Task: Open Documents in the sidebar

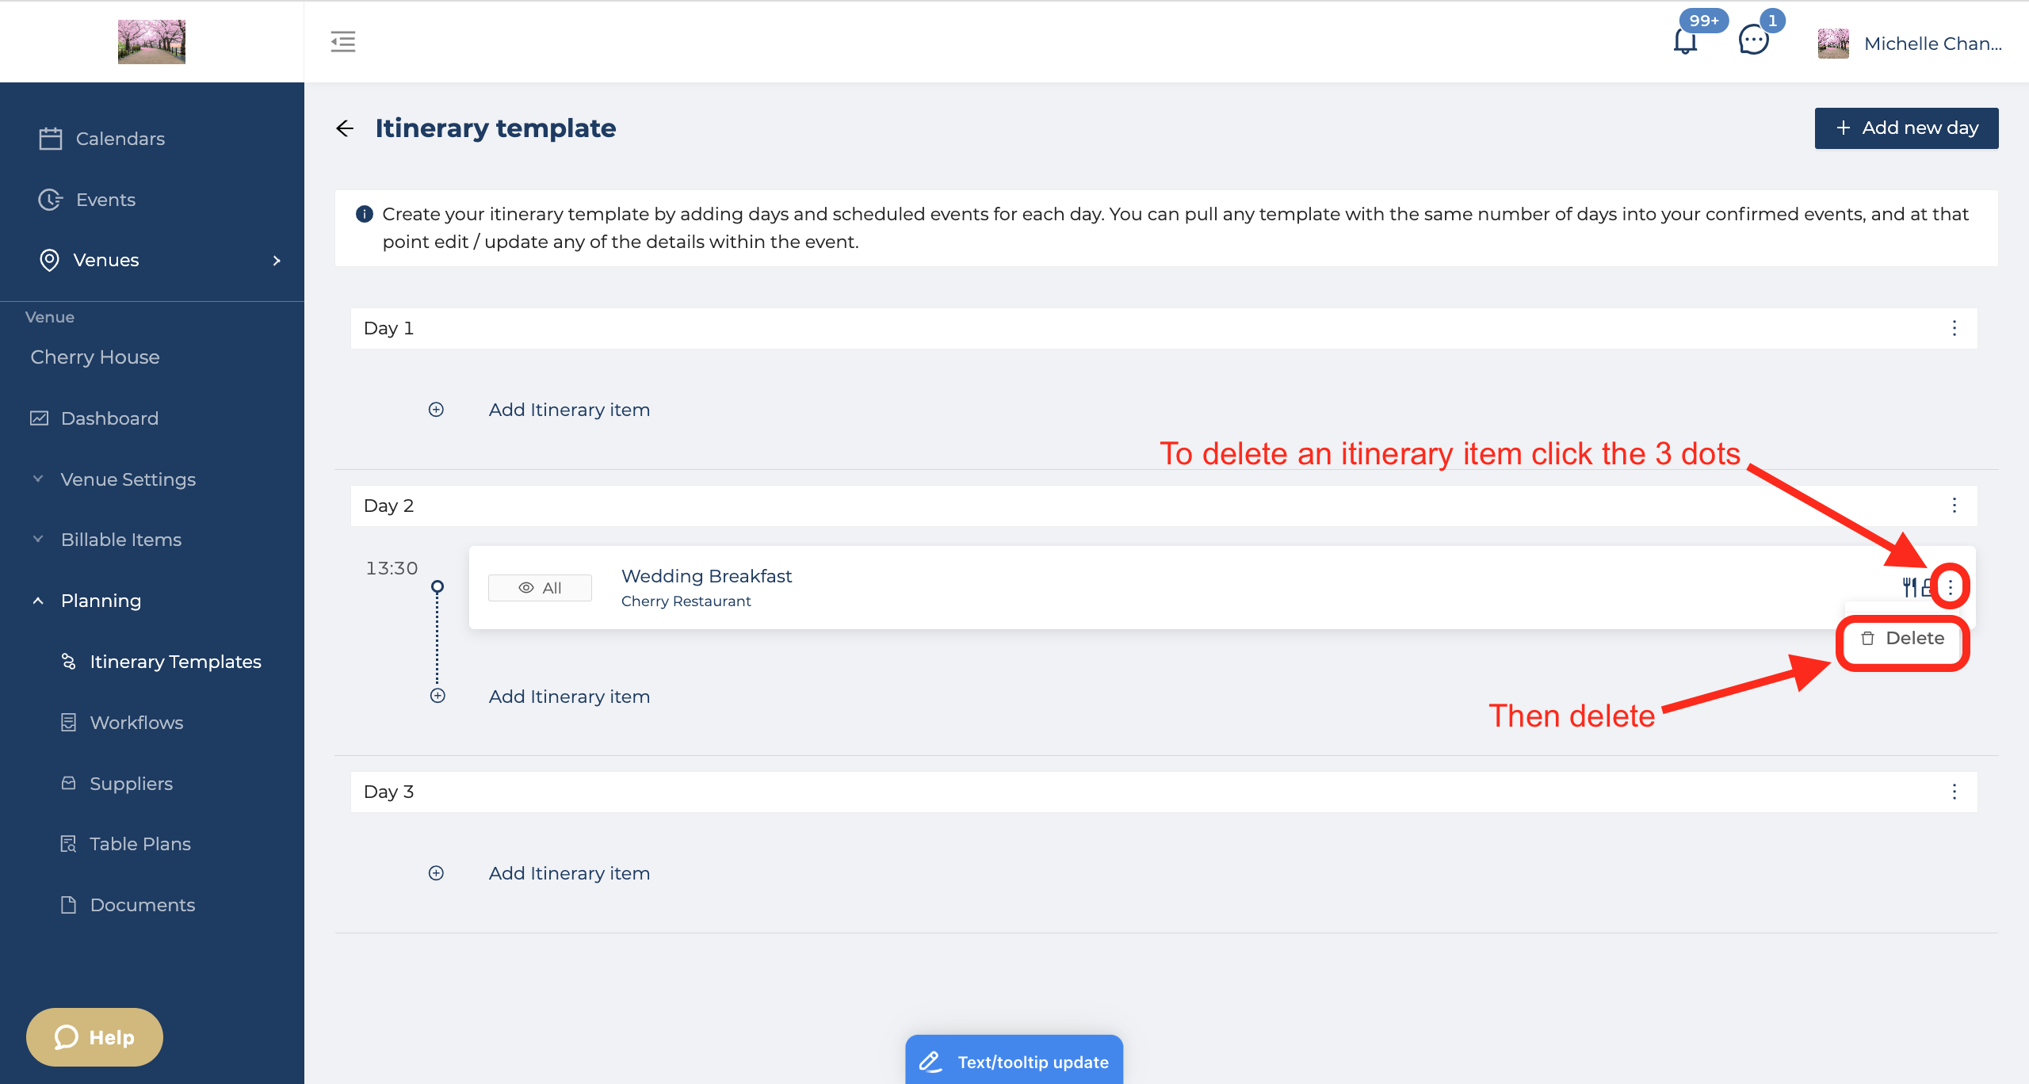Action: [142, 905]
